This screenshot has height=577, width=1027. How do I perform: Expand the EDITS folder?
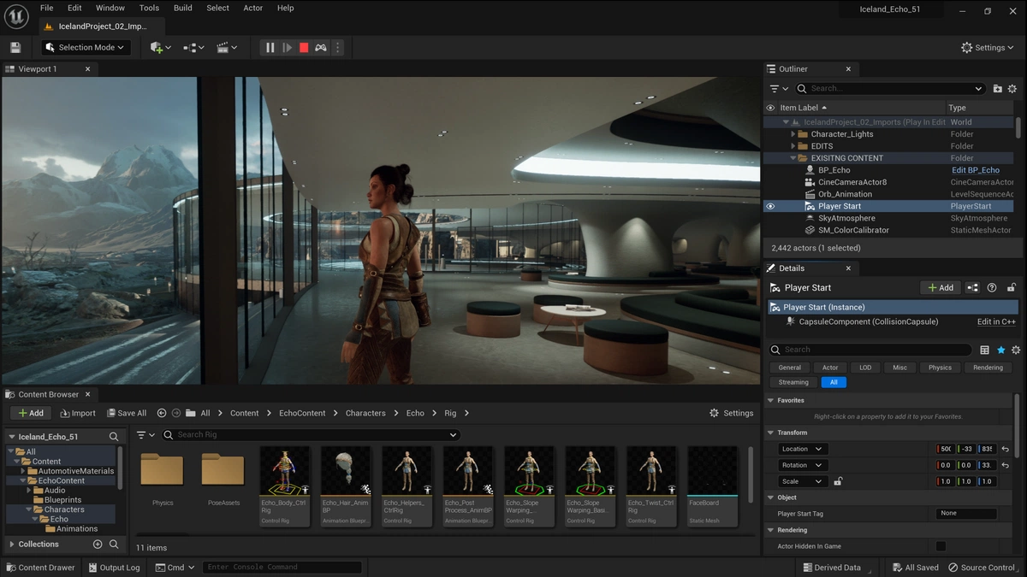793,146
